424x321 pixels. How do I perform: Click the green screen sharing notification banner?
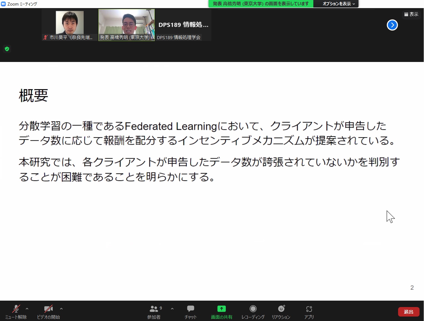coord(261,4)
